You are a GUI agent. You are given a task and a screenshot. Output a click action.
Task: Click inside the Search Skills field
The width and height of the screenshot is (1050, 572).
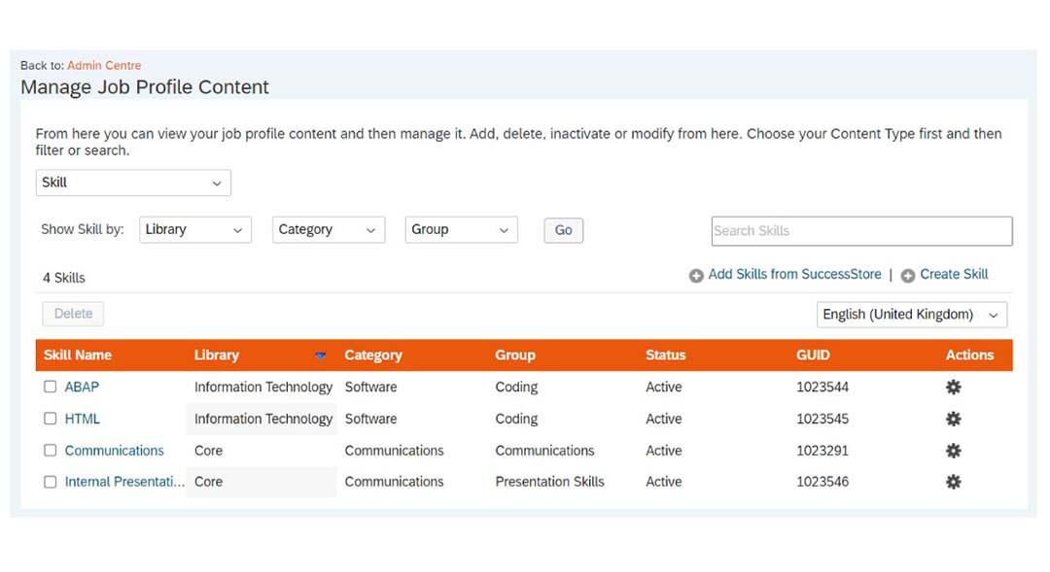click(860, 230)
